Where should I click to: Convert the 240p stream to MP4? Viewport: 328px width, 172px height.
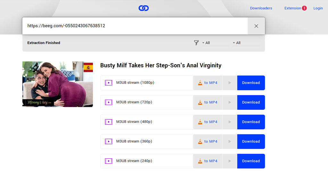208,161
